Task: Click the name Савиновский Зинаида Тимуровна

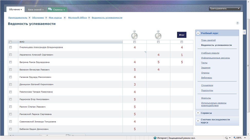Action: coord(38,122)
